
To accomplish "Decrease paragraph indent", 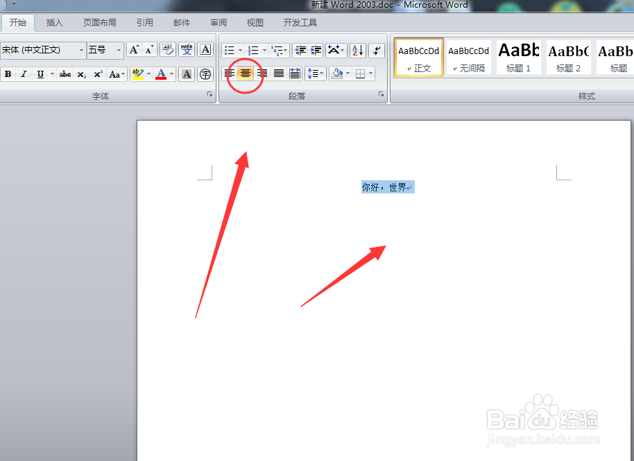I will (x=300, y=51).
